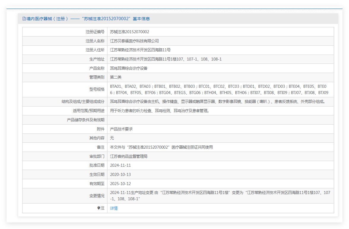The height and width of the screenshot is (229, 349).
Task: Click the bulb icon beside 注 label
Action: tap(99, 208)
